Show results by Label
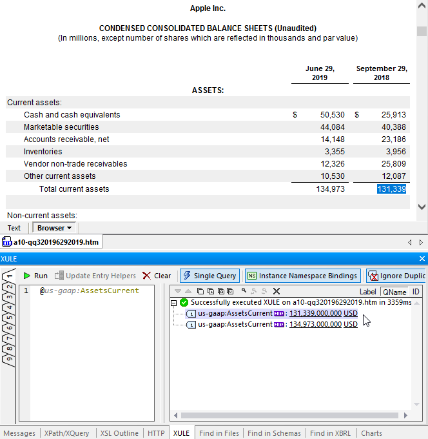Screen dimensions: 428x439 (368, 292)
